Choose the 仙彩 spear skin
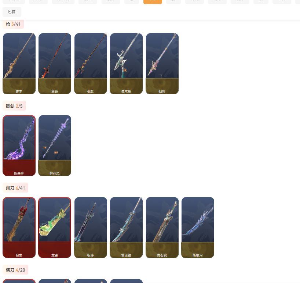This screenshot has height=283, width=300. coord(162,64)
